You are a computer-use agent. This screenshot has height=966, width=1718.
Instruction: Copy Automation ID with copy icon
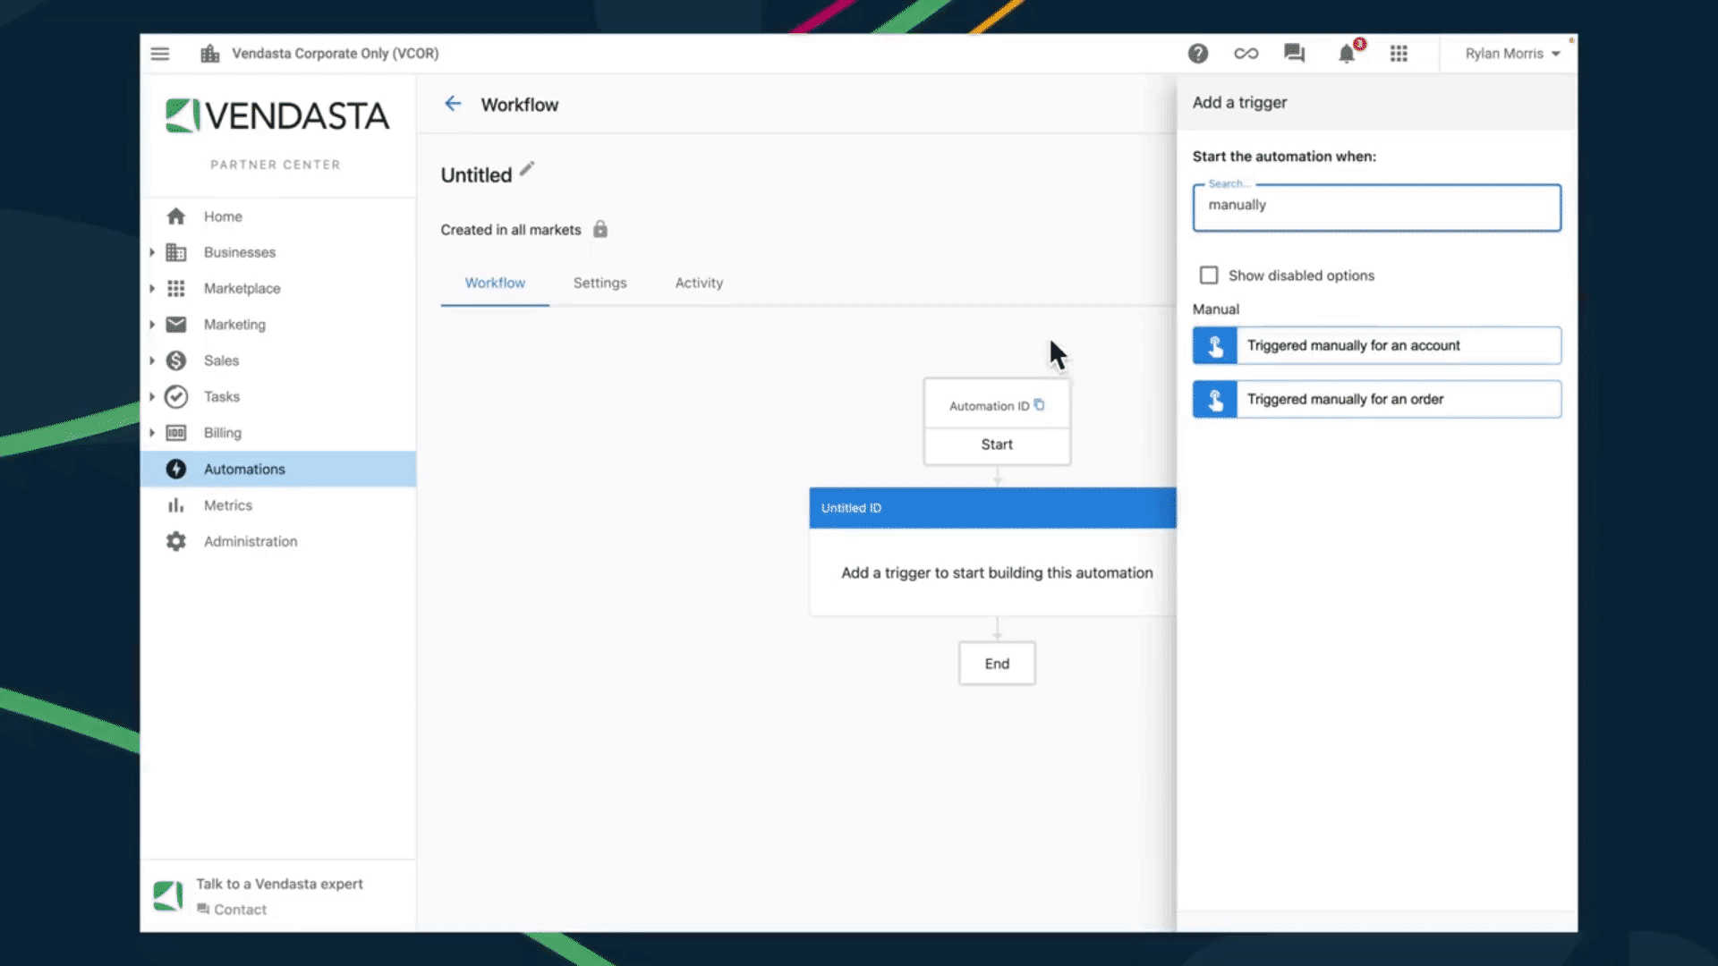(1039, 405)
